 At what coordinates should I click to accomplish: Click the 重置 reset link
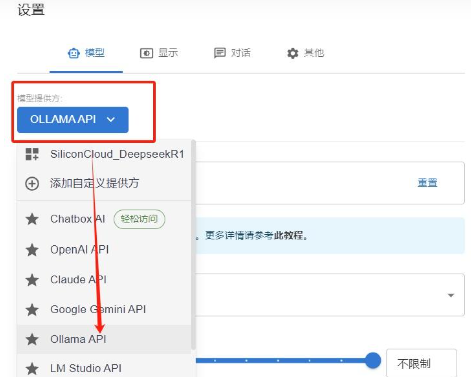427,183
